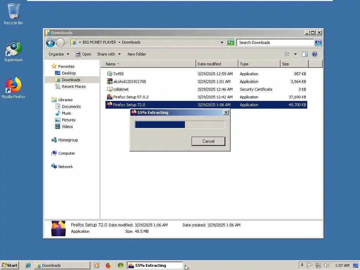Open the Share with dropdown
Viewport: 360px width, 270px height.
pyautogui.click(x=109, y=54)
